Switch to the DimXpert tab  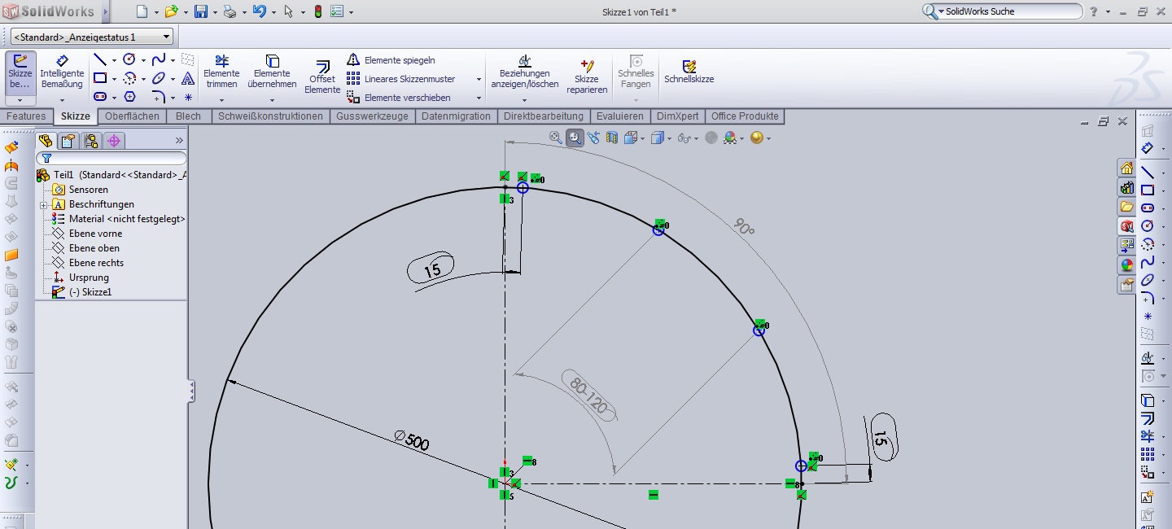point(678,116)
